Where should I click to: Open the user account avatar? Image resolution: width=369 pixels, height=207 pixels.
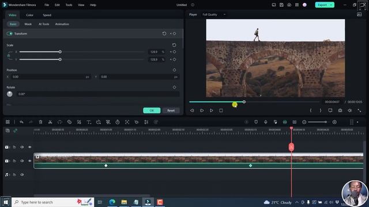[x=304, y=5]
